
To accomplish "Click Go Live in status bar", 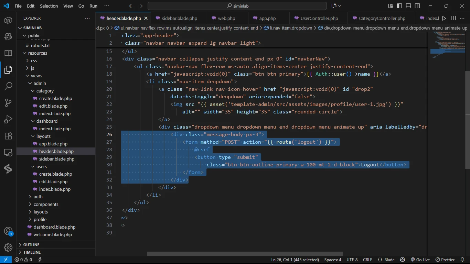I will tap(420, 260).
